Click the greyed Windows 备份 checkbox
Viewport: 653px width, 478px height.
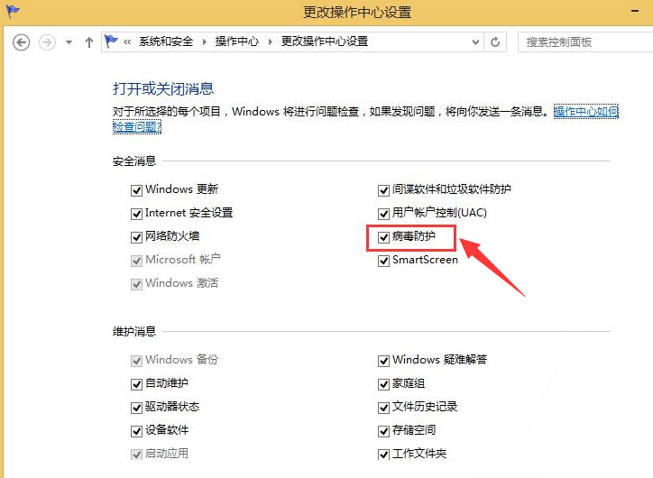[136, 361]
